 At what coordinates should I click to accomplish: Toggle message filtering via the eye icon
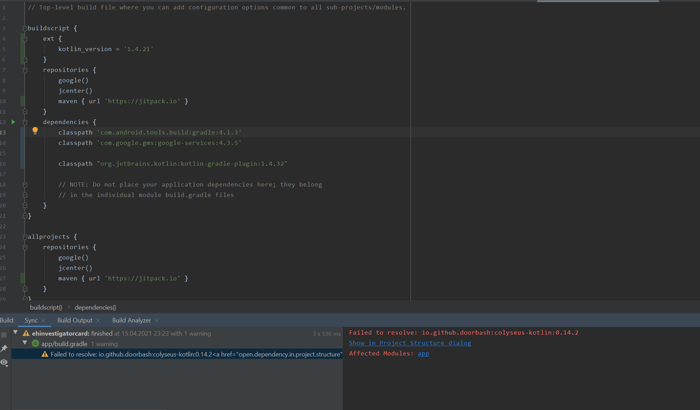5,363
